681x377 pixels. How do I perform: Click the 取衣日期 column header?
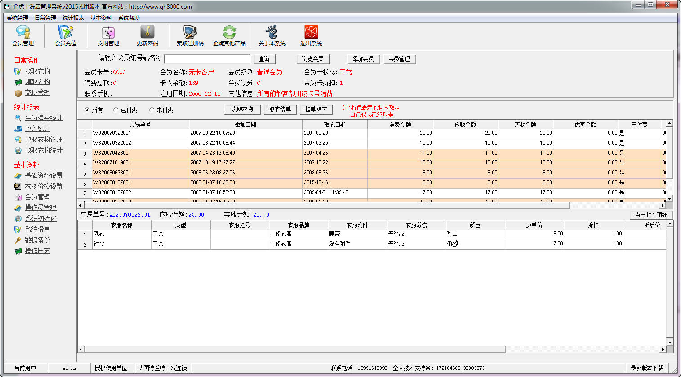(335, 124)
